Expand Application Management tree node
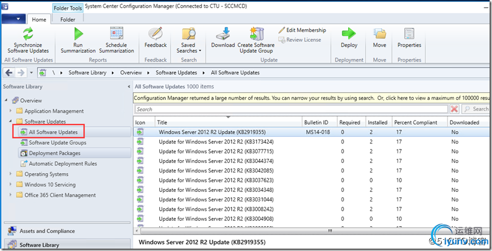 pos(11,111)
